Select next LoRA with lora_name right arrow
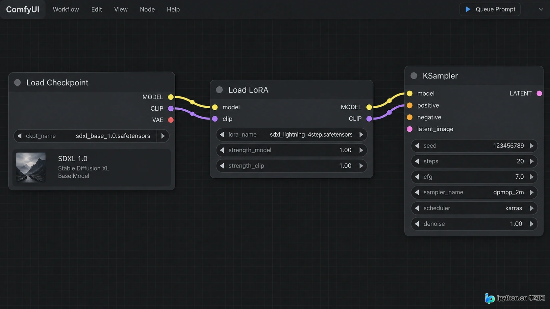Screen dimensions: 550x309 (361, 135)
